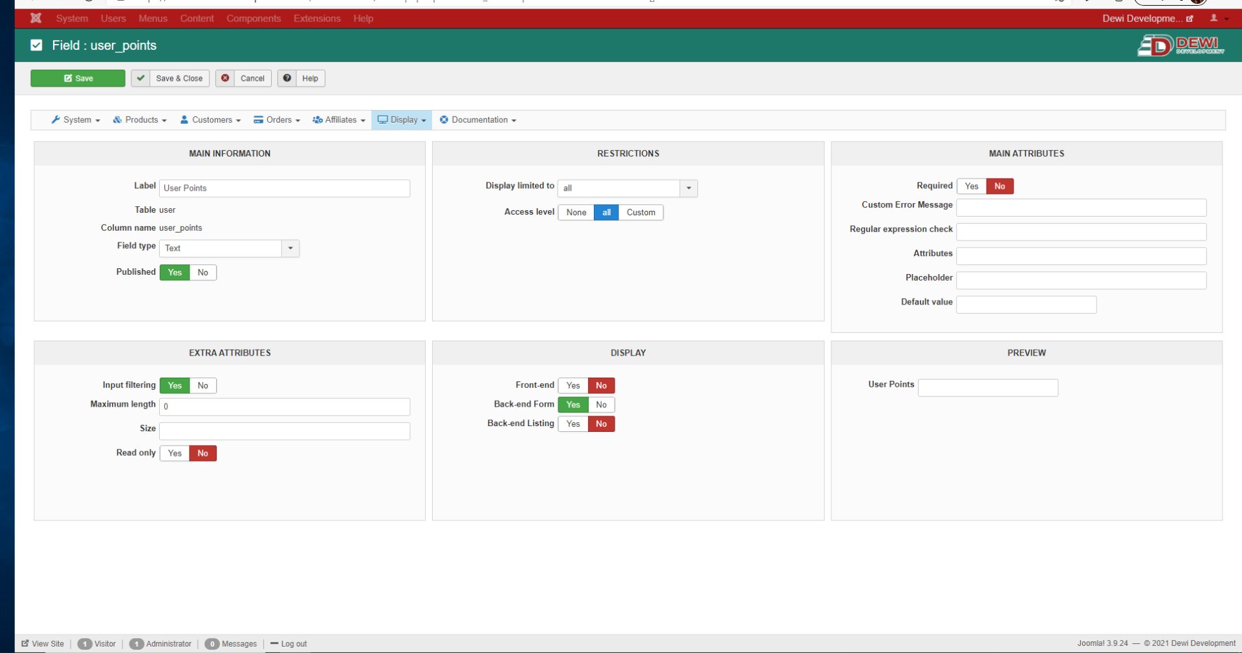The image size is (1242, 653).
Task: Expand the Affiliates dropdown menu
Action: (339, 120)
